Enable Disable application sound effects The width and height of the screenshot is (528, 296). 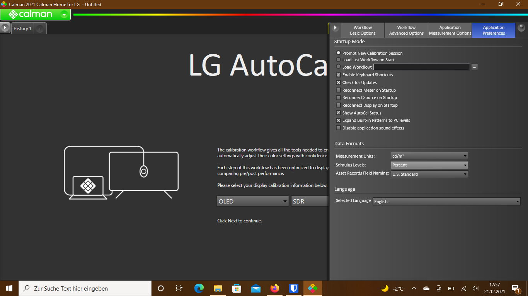pos(339,128)
